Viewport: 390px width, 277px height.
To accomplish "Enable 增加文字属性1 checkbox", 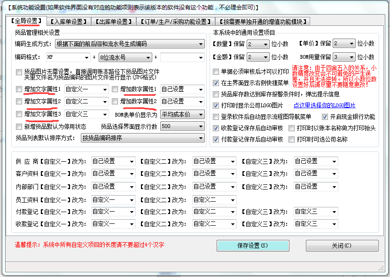I will [x=19, y=89].
